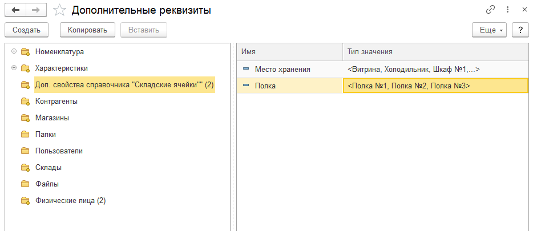Image resolution: width=533 pixels, height=231 pixels.
Task: Select the Физические лица (2) folder
Action: coord(70,201)
